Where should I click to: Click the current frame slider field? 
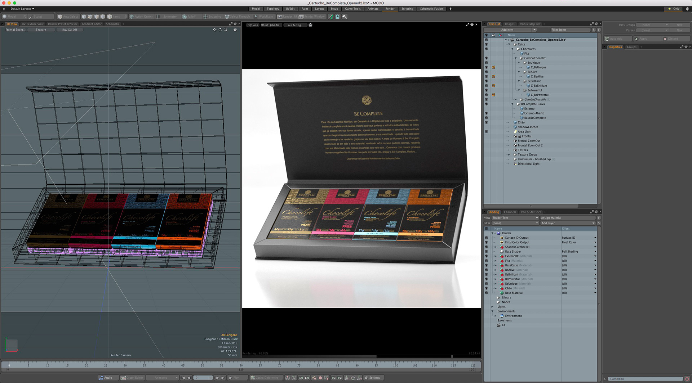(x=203, y=378)
